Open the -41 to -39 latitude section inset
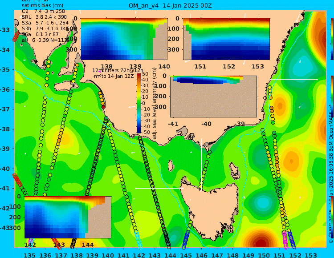Screen dimensions: 334x258 click(x=213, y=97)
